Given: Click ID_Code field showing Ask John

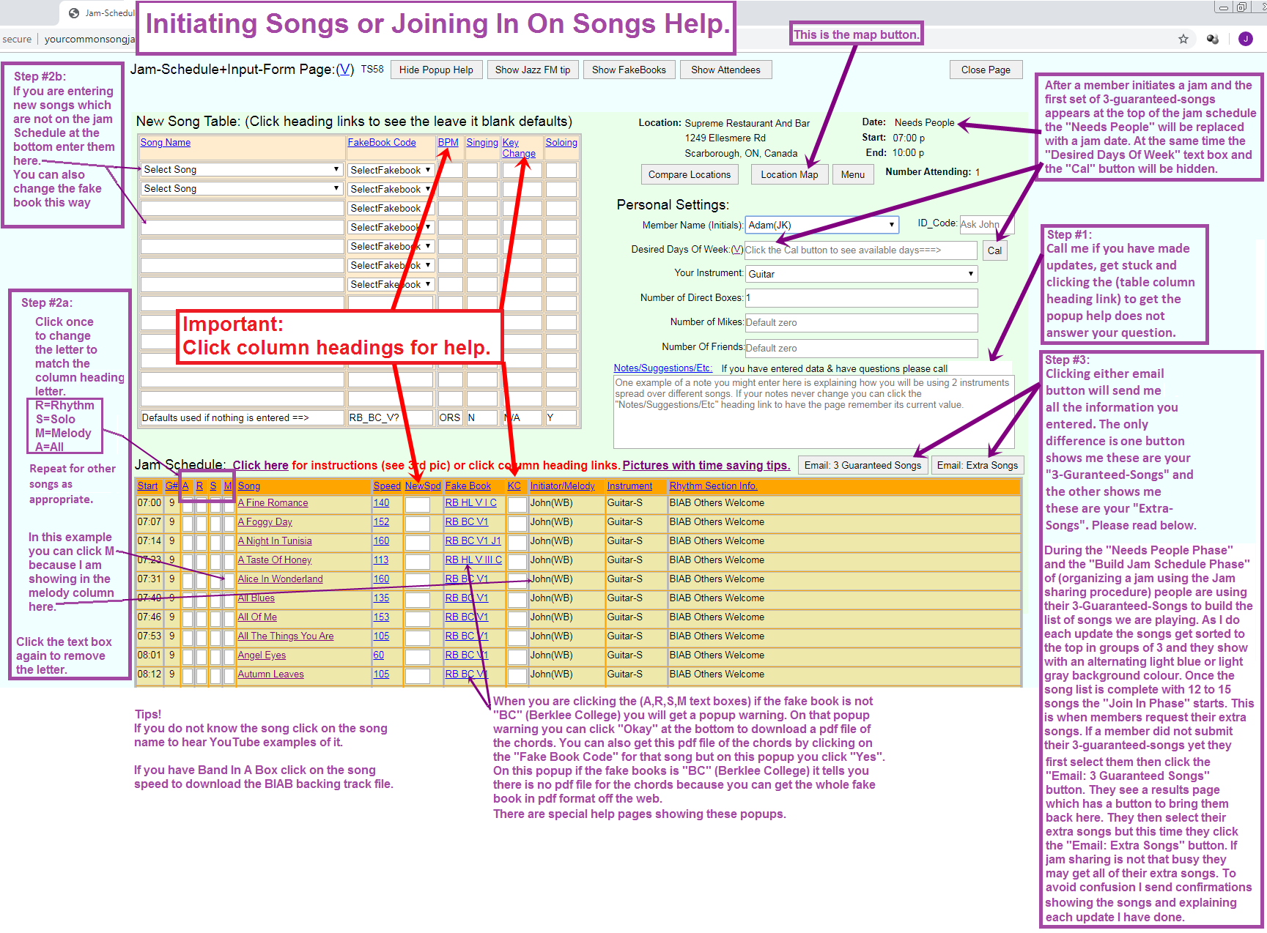Looking at the screenshot, I should coord(986,224).
